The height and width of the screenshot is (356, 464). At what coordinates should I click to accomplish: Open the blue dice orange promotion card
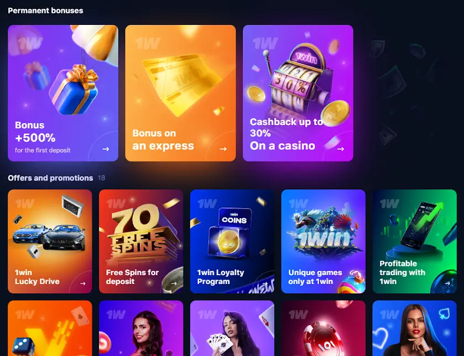pos(50,328)
